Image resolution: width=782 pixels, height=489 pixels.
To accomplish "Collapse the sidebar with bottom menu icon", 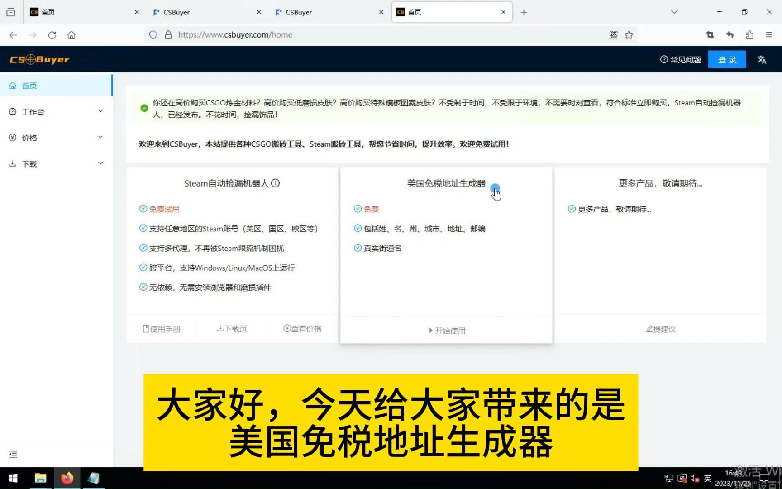I will coord(13,454).
